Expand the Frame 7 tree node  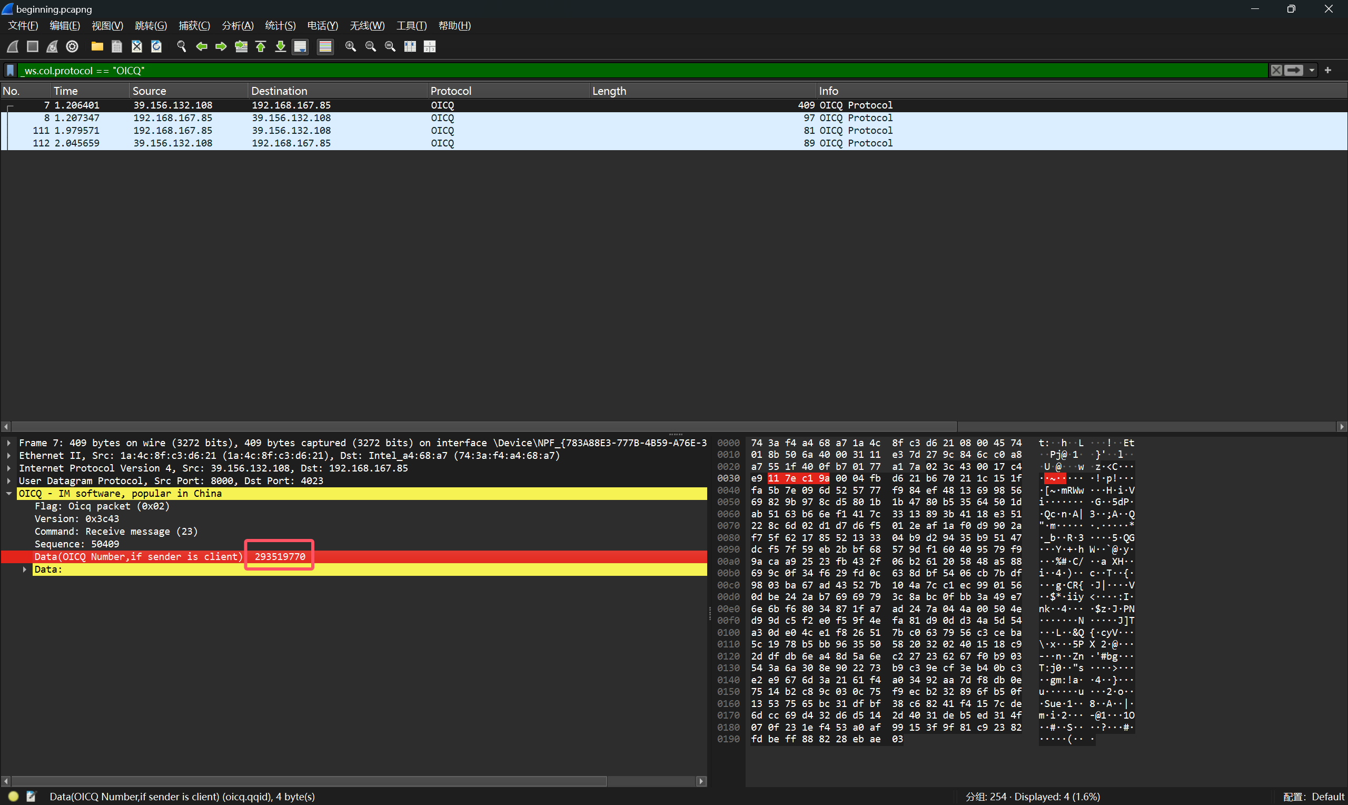pyautogui.click(x=8, y=443)
